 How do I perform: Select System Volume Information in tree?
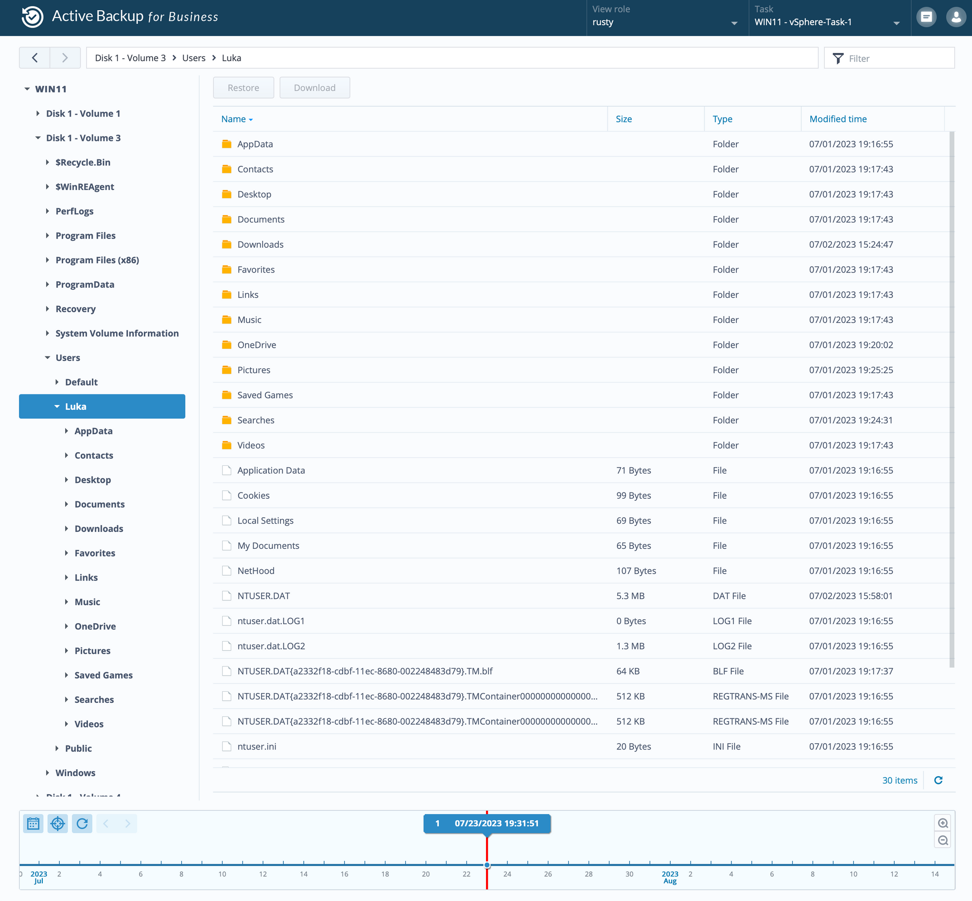(x=117, y=334)
